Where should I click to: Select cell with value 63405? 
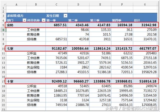click(x=100, y=86)
